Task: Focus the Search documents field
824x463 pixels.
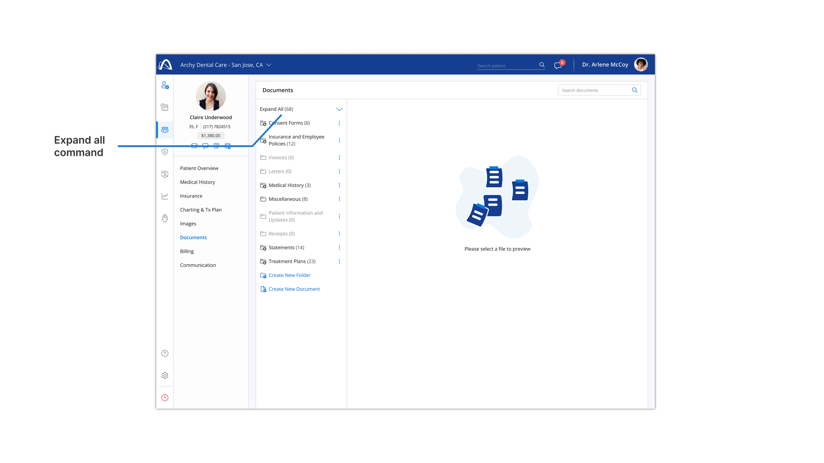Action: point(593,90)
